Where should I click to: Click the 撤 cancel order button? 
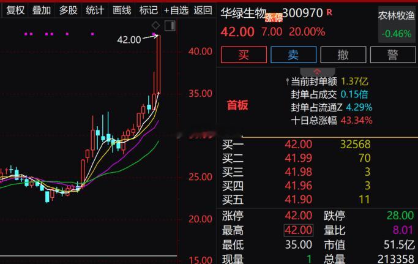(x=343, y=55)
